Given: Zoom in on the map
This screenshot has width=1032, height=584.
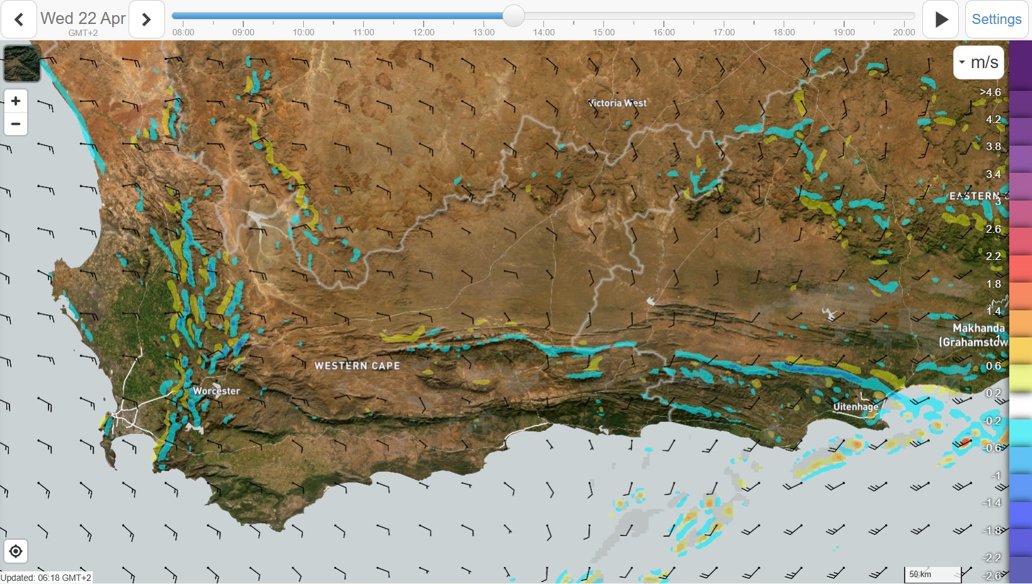Looking at the screenshot, I should [16, 101].
